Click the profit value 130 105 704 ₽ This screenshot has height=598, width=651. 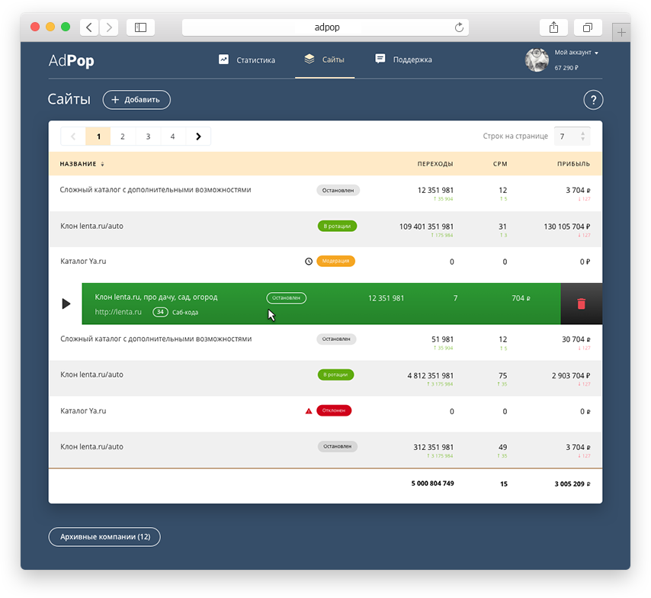pyautogui.click(x=566, y=227)
